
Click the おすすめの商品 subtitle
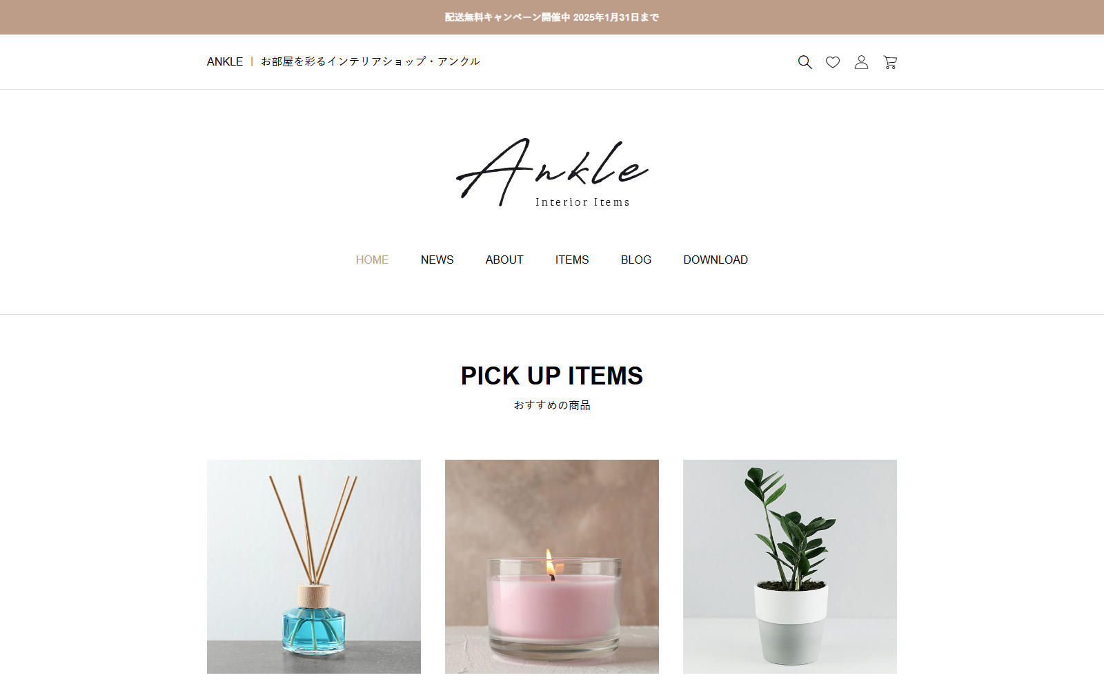coord(552,405)
